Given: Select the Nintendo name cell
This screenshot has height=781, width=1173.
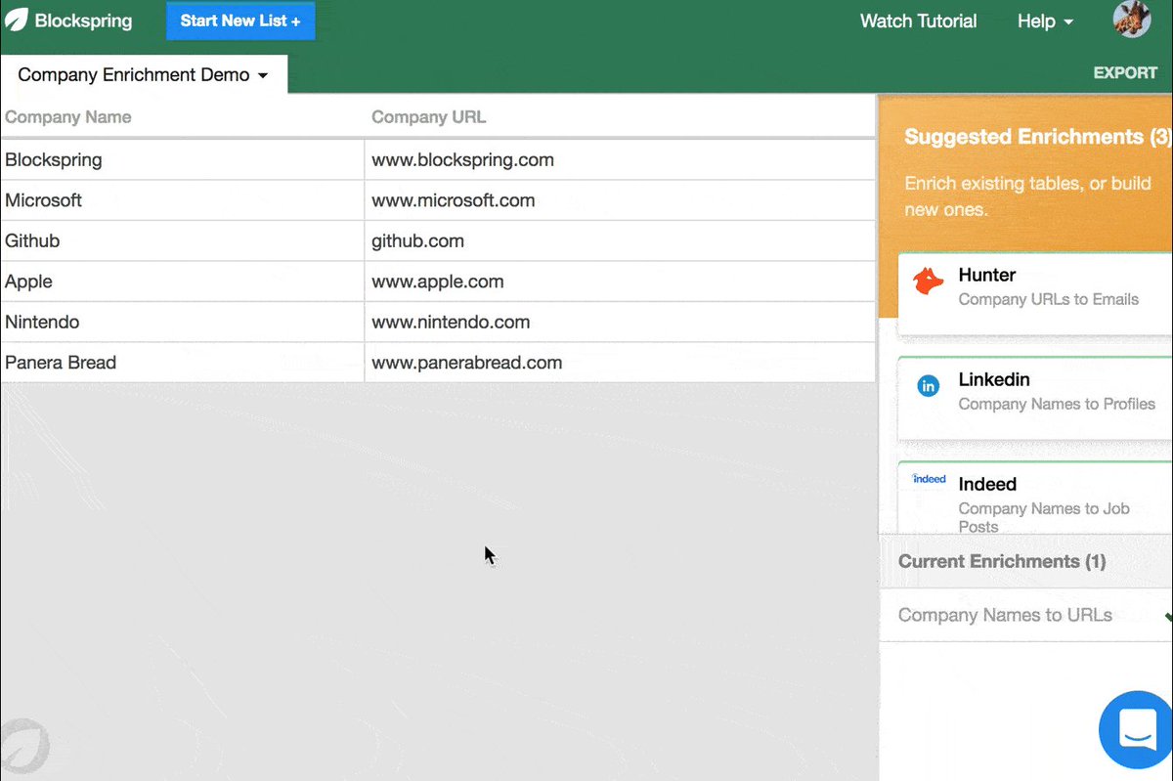Looking at the screenshot, I should point(182,322).
